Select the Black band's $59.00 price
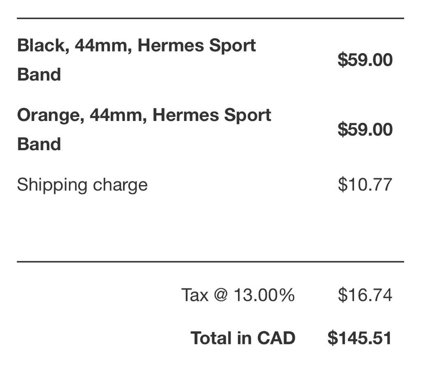This screenshot has height=376, width=421. pos(365,60)
